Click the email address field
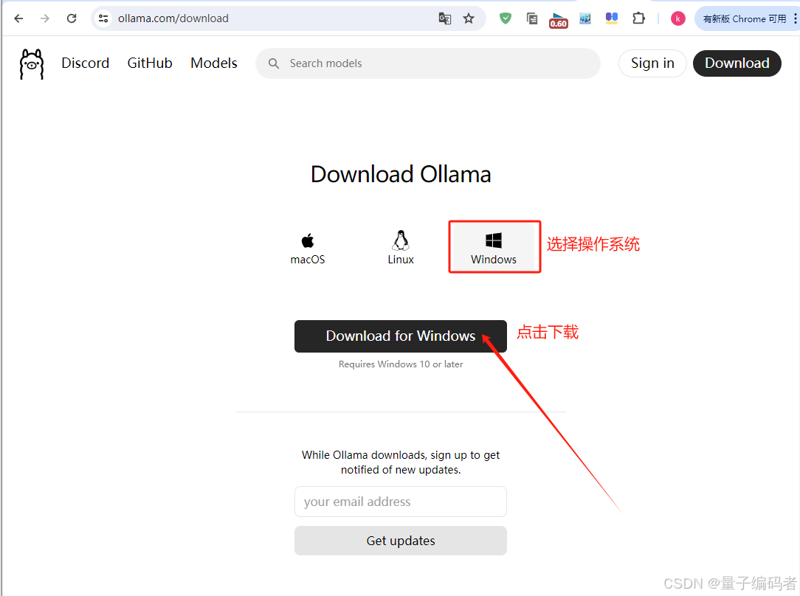This screenshot has height=596, width=800. (x=401, y=502)
